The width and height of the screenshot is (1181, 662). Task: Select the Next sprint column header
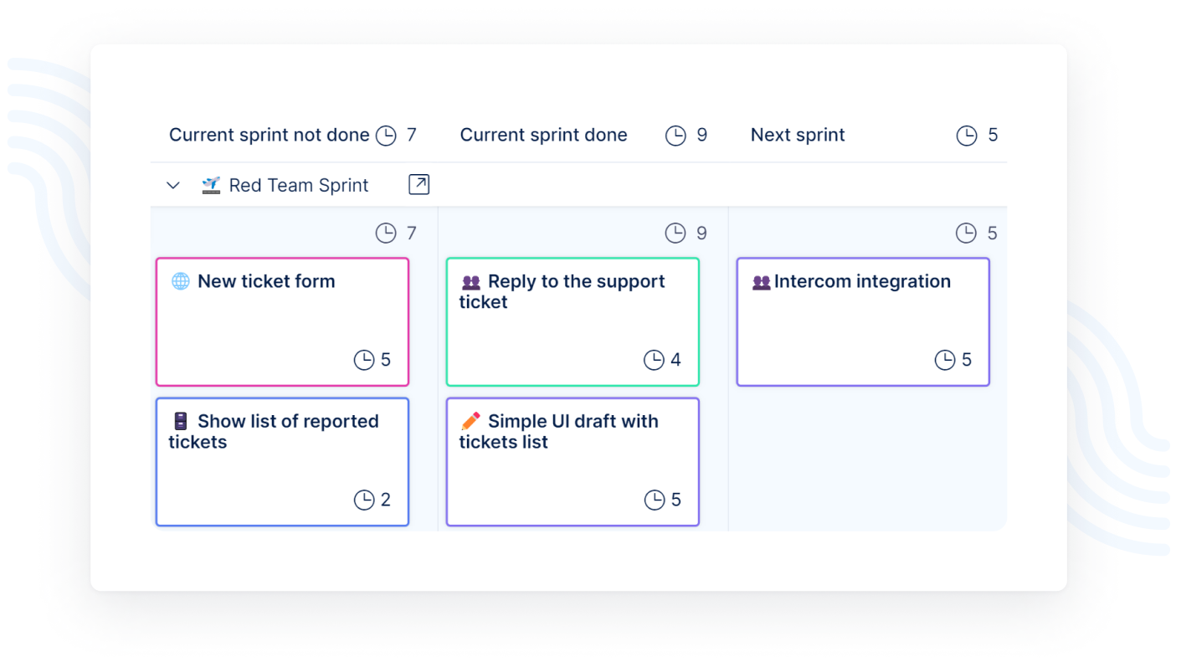pyautogui.click(x=798, y=136)
